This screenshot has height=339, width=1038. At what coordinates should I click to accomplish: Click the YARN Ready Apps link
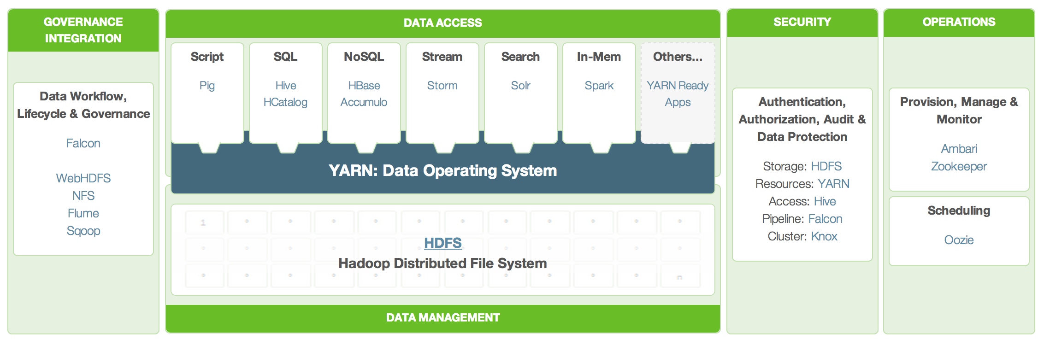pos(677,94)
